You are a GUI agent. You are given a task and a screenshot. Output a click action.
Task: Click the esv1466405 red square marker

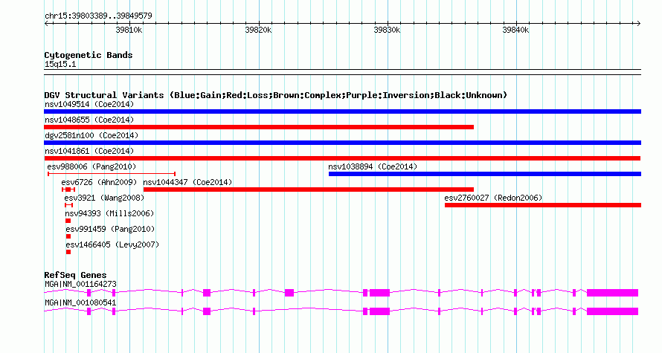(x=68, y=252)
